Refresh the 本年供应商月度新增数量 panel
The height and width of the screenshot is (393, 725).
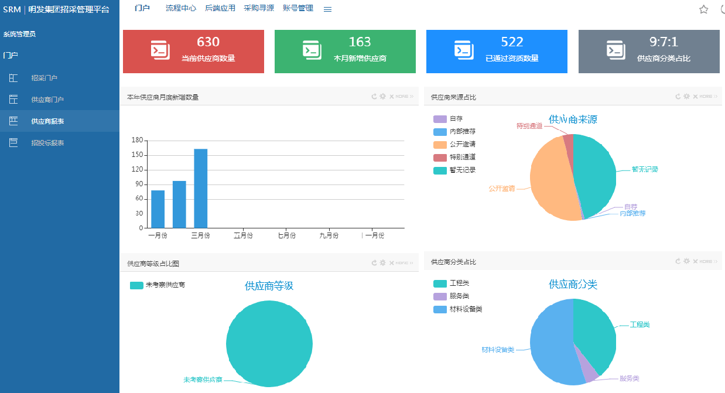tap(374, 97)
